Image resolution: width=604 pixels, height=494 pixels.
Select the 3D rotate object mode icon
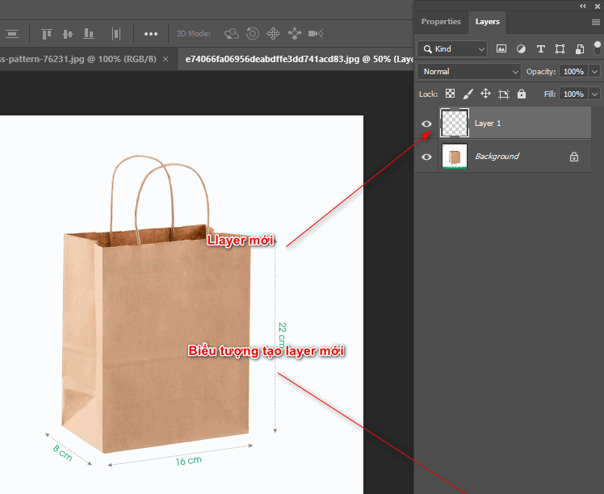click(232, 34)
